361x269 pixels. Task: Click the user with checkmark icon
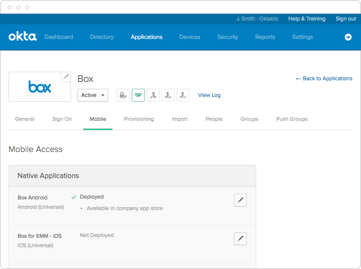(x=183, y=95)
